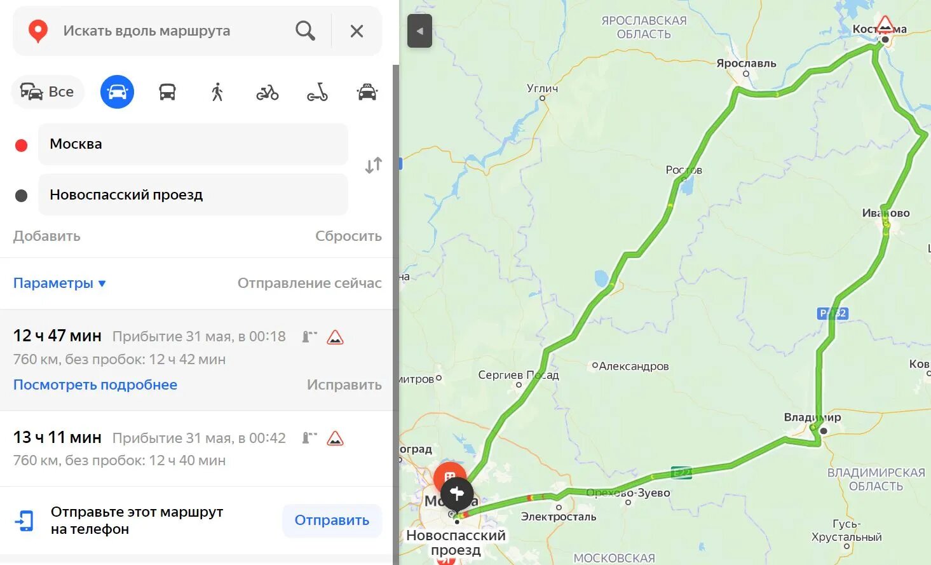Collapse the side panel with arrow
Viewport: 931px width, 565px height.
click(x=419, y=31)
